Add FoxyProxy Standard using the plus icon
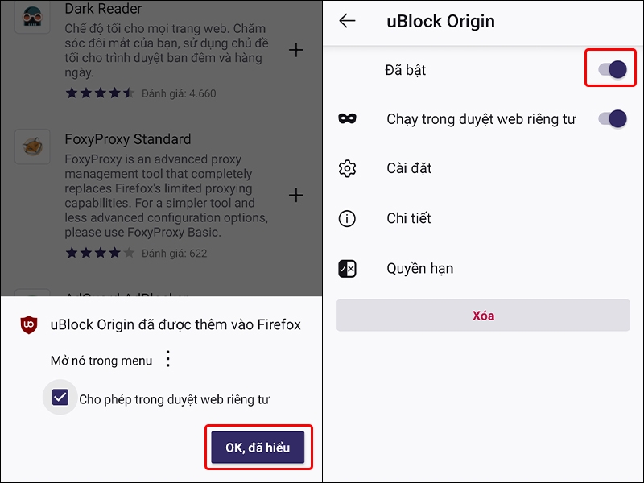 tap(297, 195)
